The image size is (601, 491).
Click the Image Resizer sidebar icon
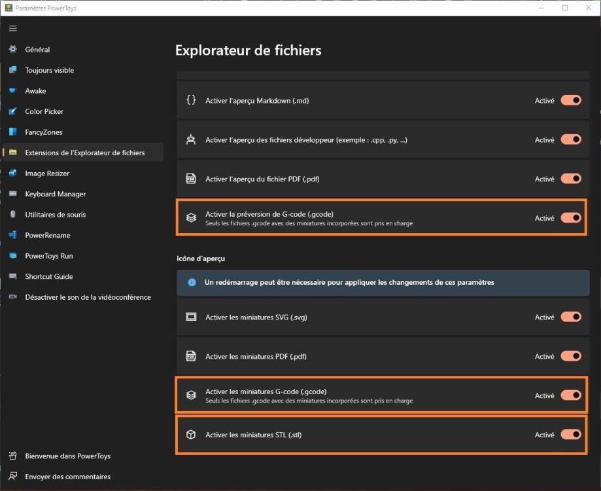pyautogui.click(x=13, y=173)
